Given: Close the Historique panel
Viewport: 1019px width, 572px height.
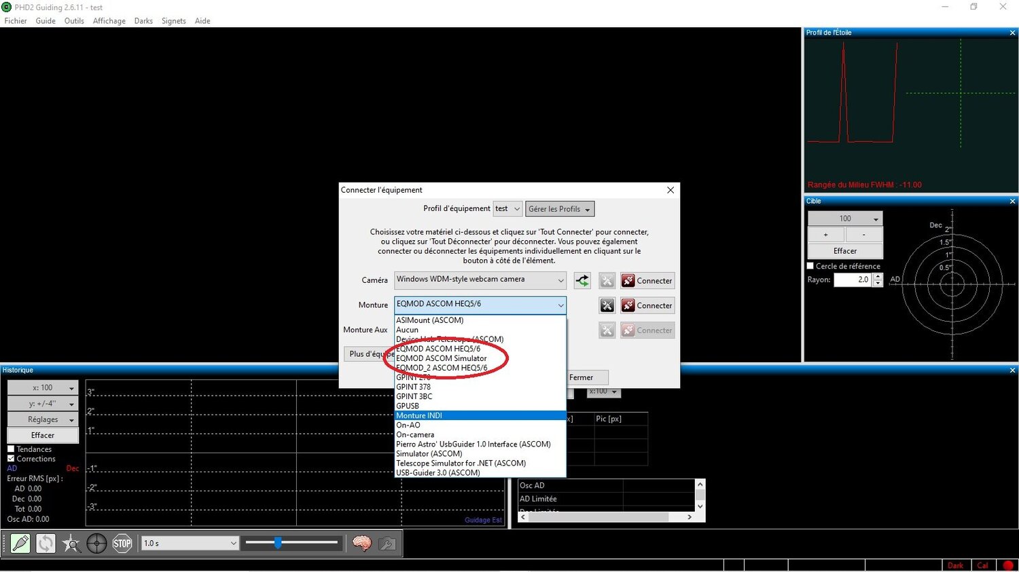Looking at the screenshot, I should point(1012,370).
